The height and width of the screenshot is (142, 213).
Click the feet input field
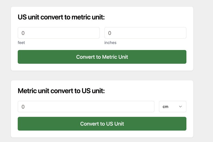tap(59, 33)
